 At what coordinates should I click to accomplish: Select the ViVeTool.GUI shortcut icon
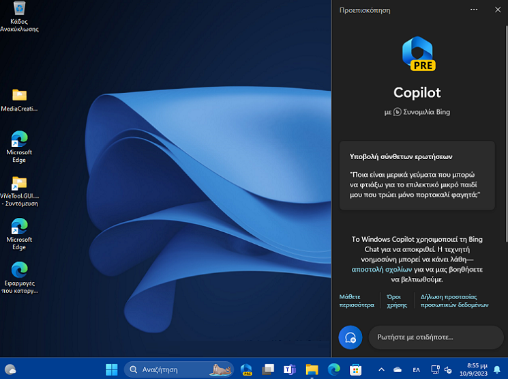coord(20,191)
